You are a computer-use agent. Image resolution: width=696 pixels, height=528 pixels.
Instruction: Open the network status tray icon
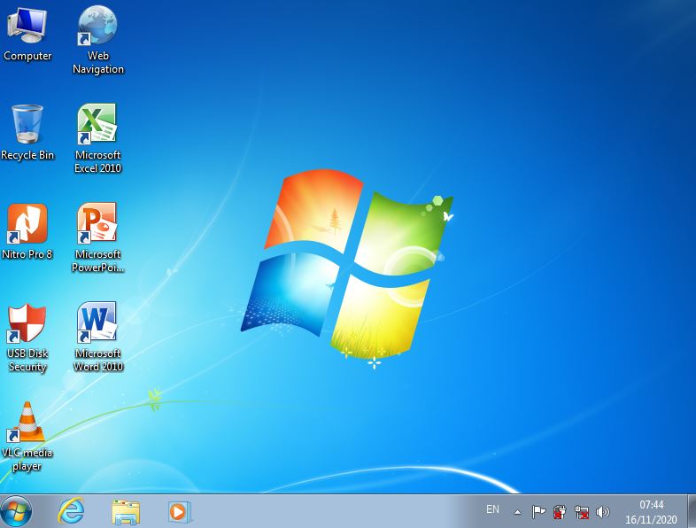click(x=582, y=512)
